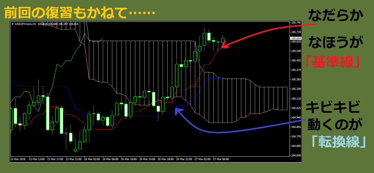Viewport: 374px width, 173px height.
Task: Click the light blue 「転換線」 label
Action: [339, 141]
